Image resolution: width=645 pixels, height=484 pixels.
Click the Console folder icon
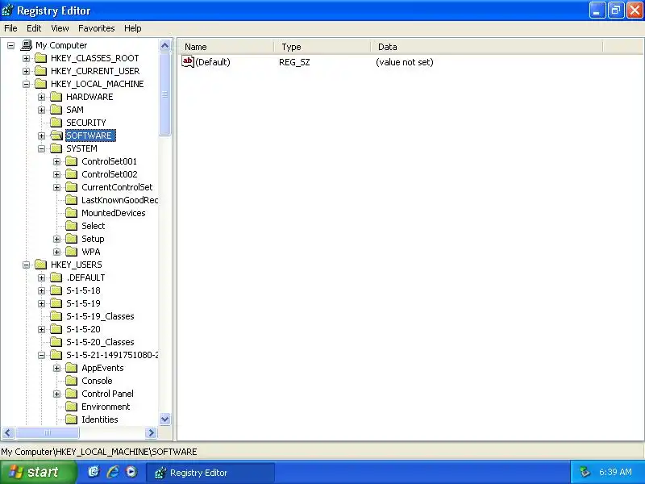click(71, 381)
